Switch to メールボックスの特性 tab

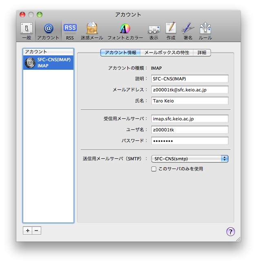point(167,53)
